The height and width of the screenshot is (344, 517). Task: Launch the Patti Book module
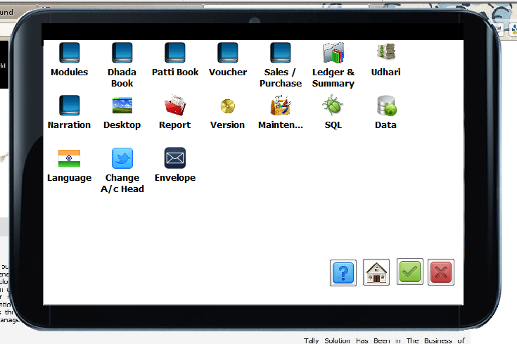pyautogui.click(x=174, y=53)
